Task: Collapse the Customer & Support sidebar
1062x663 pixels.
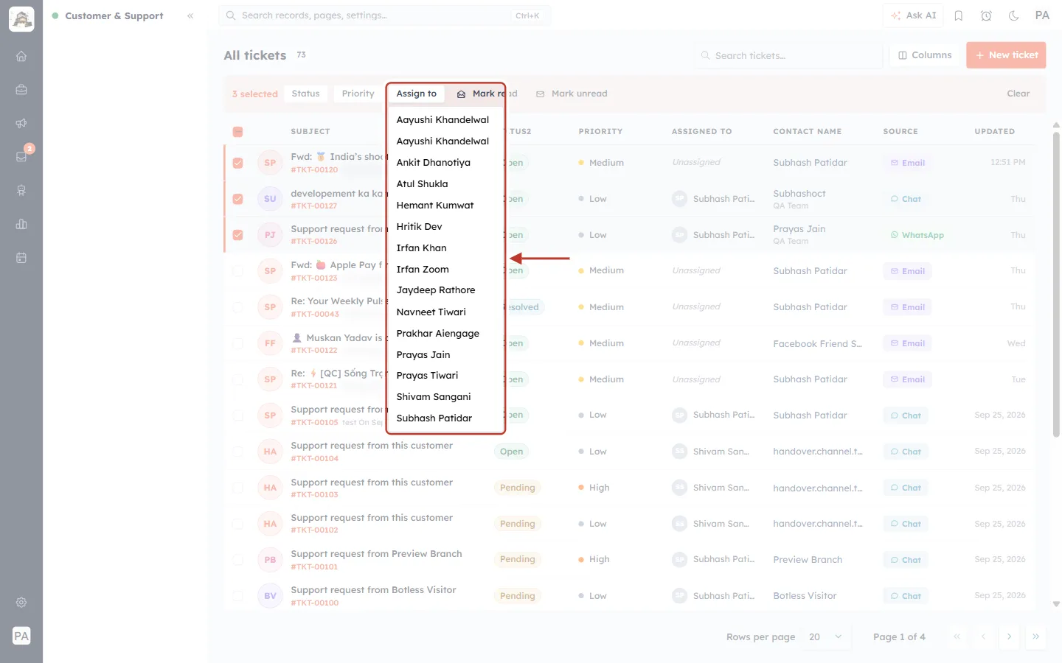Action: click(190, 15)
